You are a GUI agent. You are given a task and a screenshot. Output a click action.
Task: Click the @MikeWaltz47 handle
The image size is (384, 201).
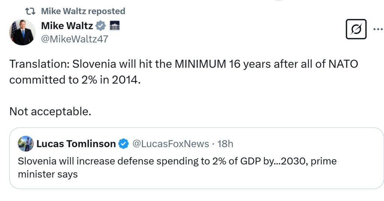tap(74, 39)
